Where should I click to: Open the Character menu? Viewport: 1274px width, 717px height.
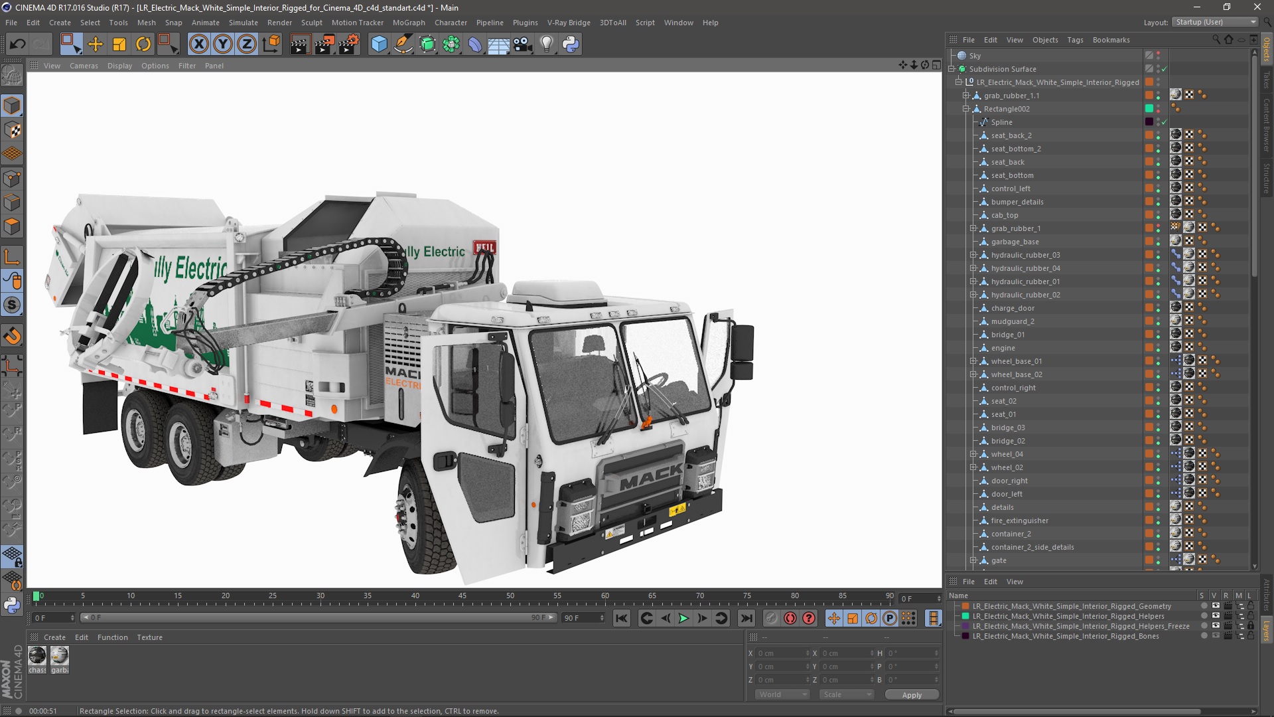pos(451,23)
